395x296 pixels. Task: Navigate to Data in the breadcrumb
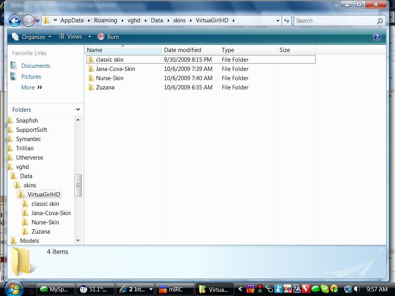pyautogui.click(x=157, y=20)
